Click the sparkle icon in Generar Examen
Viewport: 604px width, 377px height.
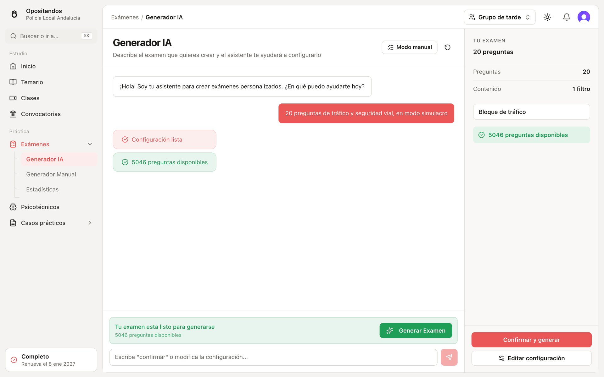click(x=390, y=331)
